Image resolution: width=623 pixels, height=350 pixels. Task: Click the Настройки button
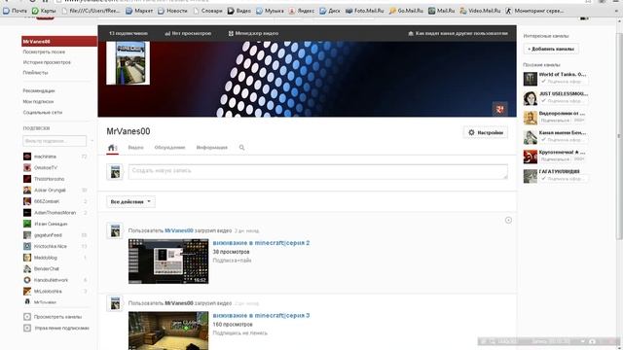tap(486, 132)
